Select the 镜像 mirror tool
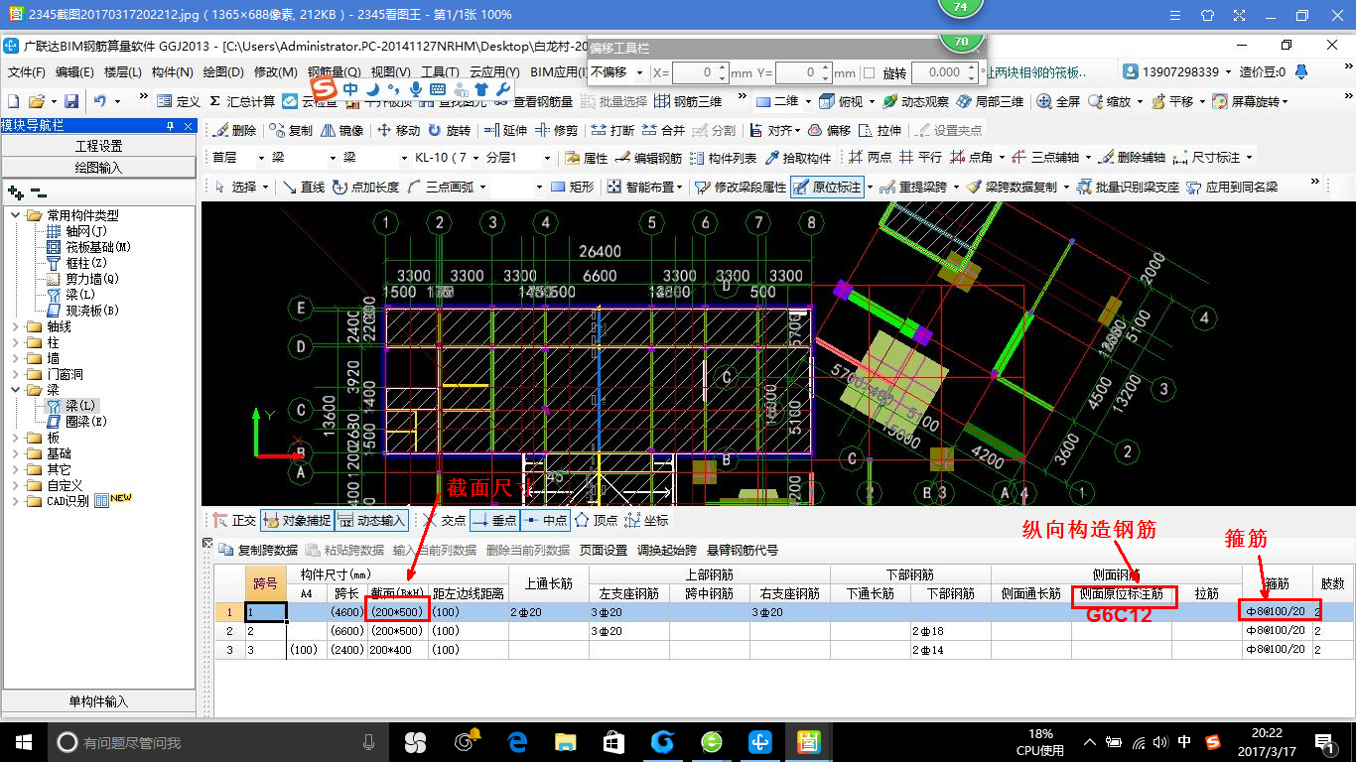 click(x=341, y=130)
